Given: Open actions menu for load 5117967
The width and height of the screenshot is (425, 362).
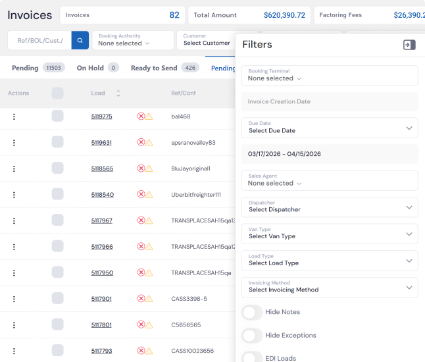Looking at the screenshot, I should pyautogui.click(x=14, y=220).
